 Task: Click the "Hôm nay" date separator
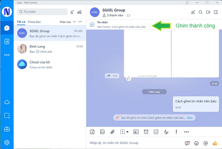click(x=154, y=92)
